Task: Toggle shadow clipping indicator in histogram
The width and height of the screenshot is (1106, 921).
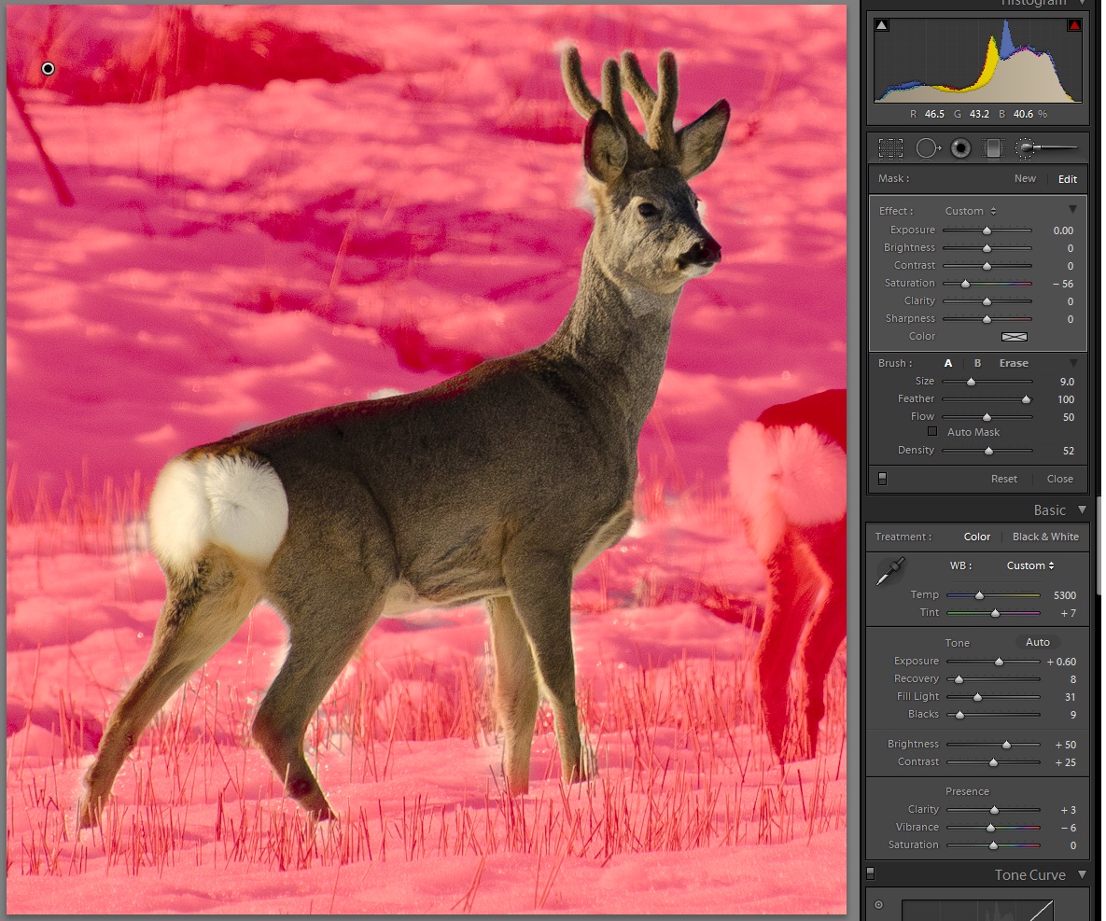Action: (x=882, y=25)
